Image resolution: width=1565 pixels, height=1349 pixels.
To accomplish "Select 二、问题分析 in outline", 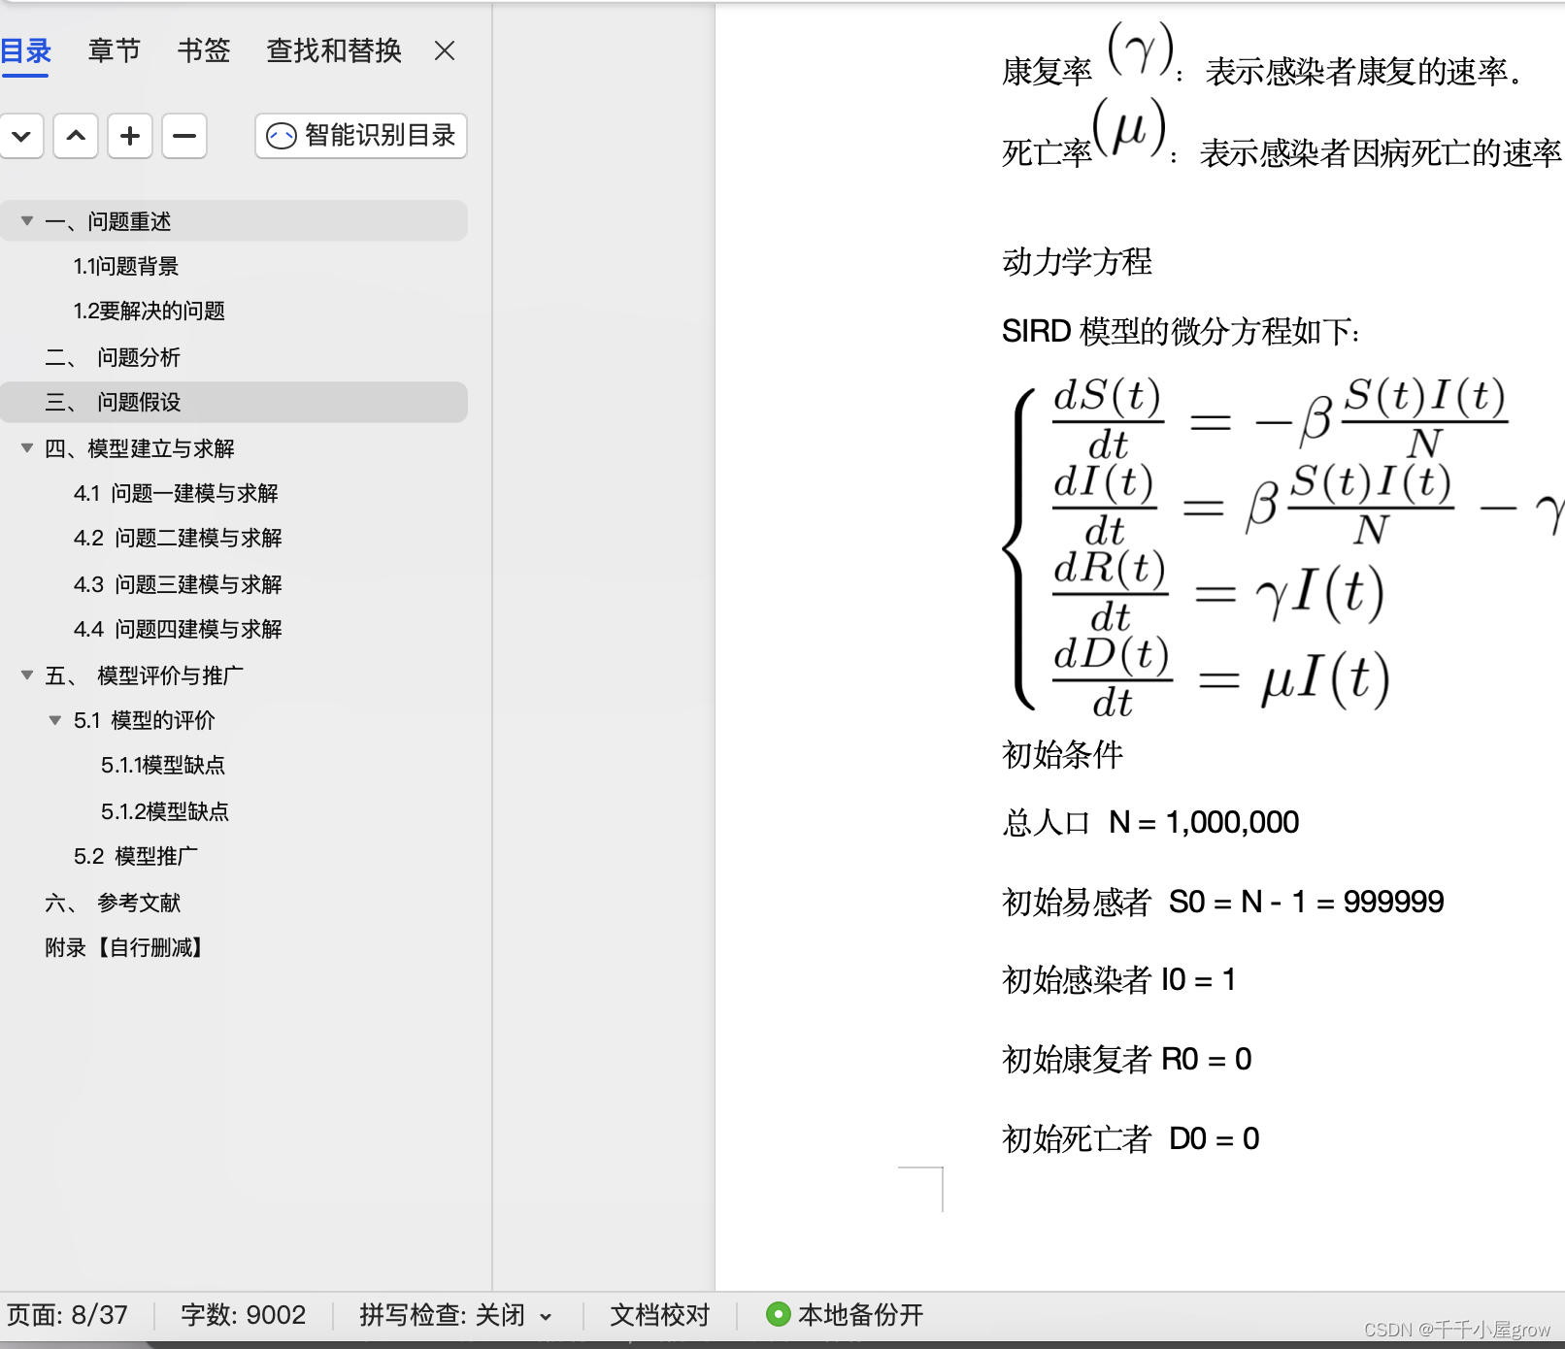I will [x=113, y=357].
